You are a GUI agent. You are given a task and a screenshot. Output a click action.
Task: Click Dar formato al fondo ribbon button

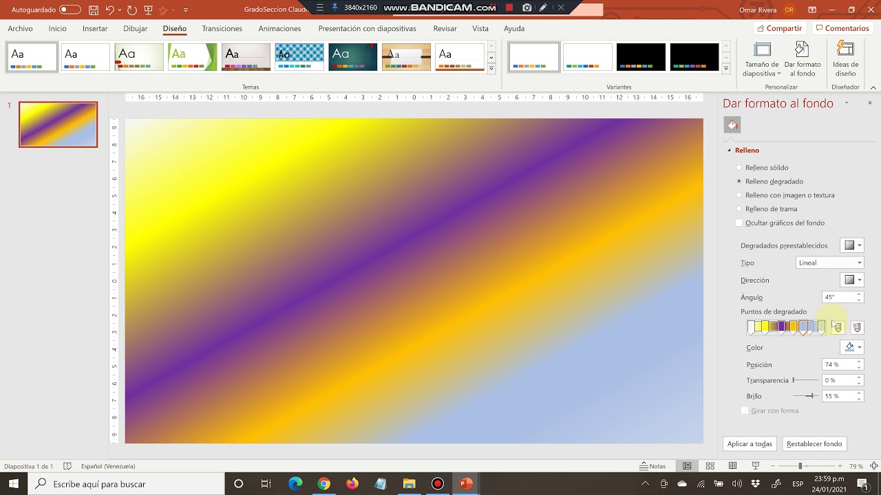(x=803, y=59)
